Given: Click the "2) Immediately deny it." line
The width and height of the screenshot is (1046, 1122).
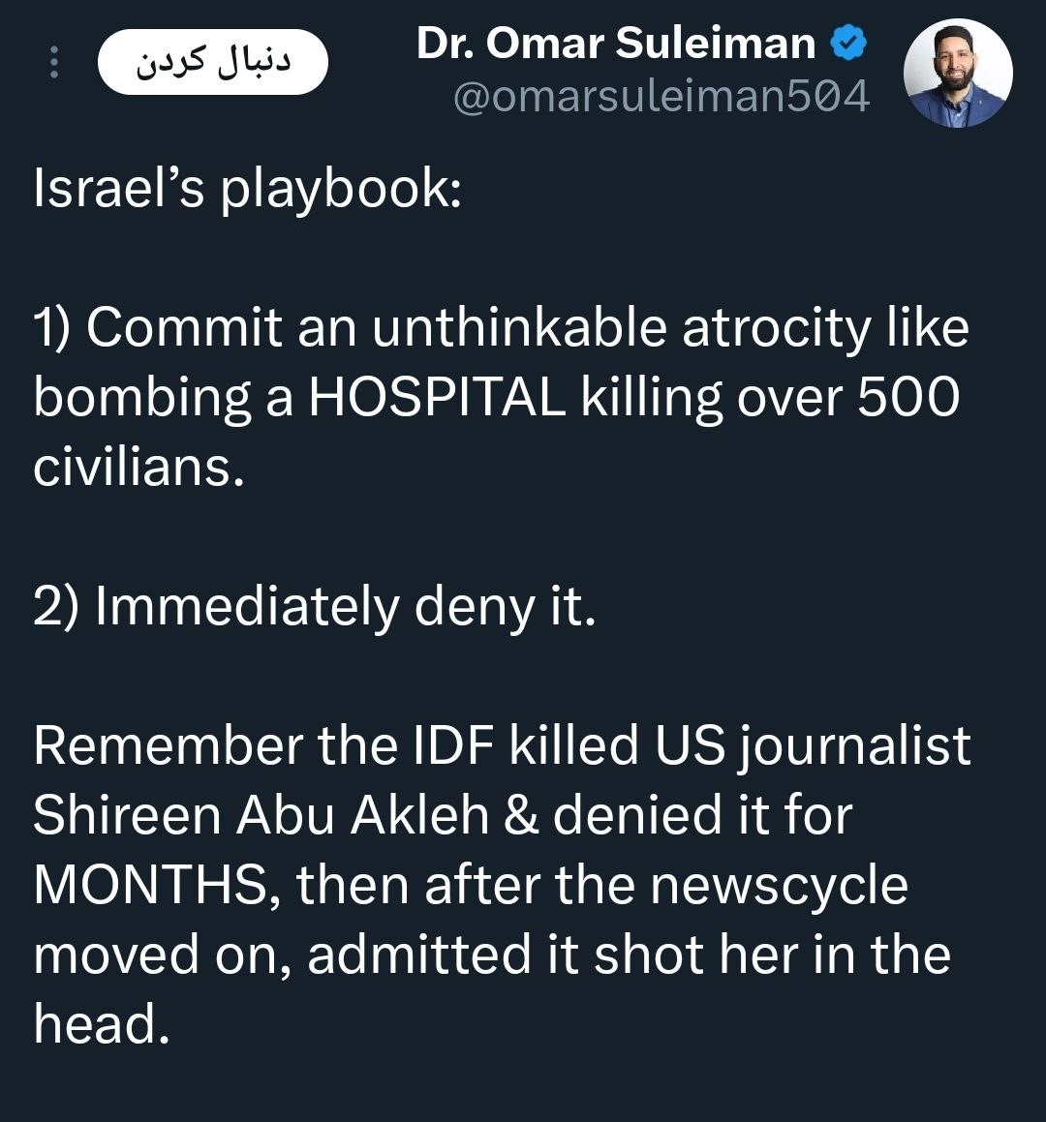Looking at the screenshot, I should 314,607.
